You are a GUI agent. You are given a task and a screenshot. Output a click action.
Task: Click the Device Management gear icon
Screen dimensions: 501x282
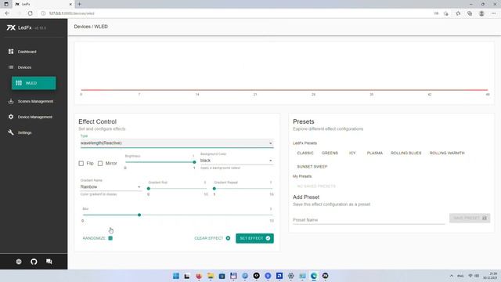11,117
